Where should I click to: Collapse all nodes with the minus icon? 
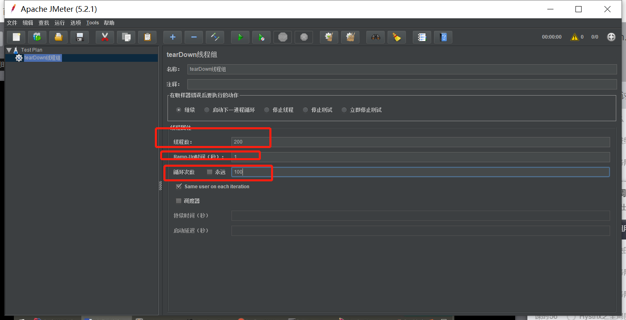pos(194,37)
